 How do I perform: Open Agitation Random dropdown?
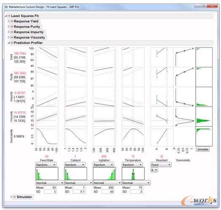click(103, 165)
